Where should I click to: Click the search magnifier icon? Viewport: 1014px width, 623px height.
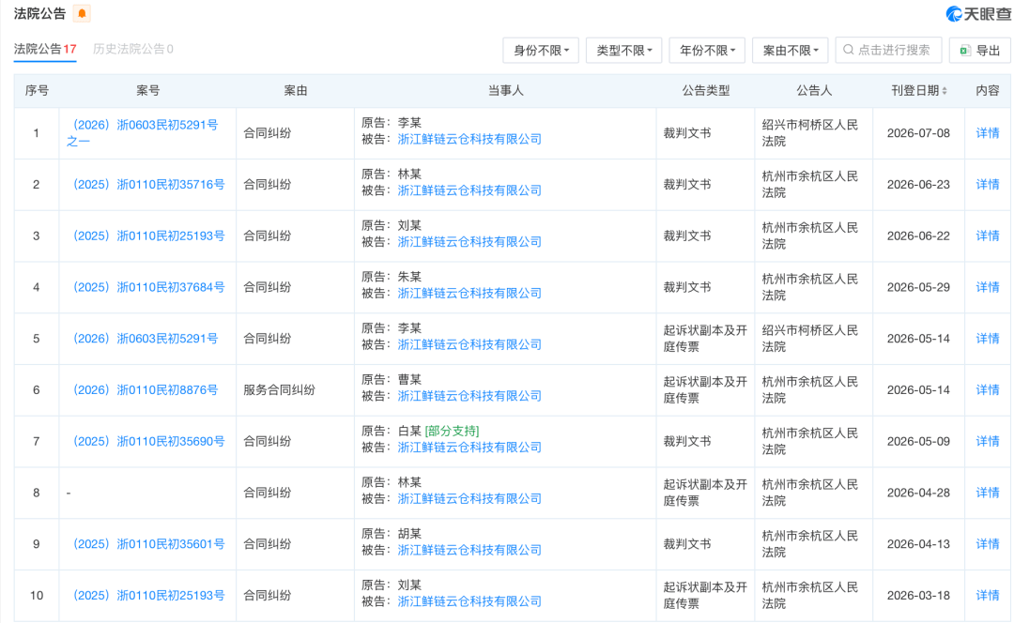849,50
